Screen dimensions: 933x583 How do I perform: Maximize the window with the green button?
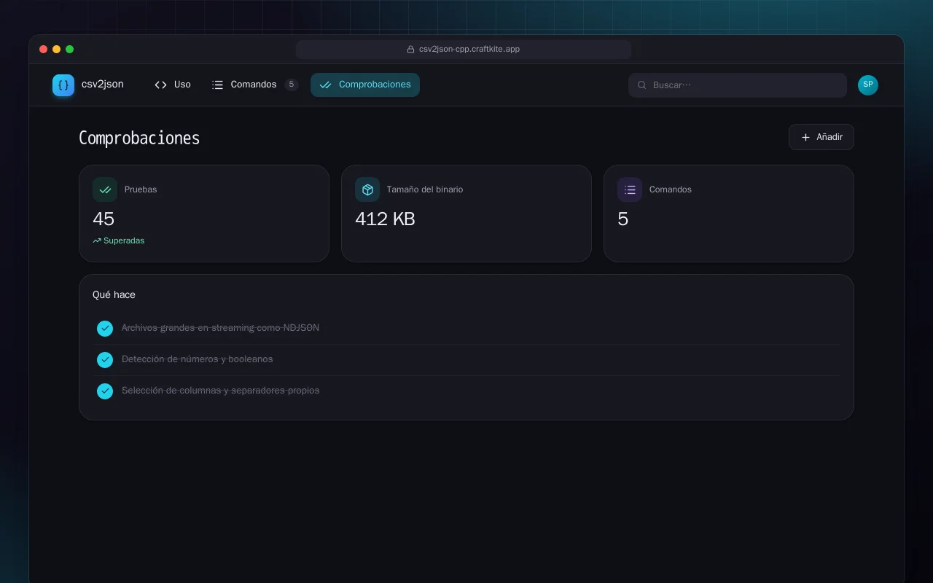[x=70, y=50]
